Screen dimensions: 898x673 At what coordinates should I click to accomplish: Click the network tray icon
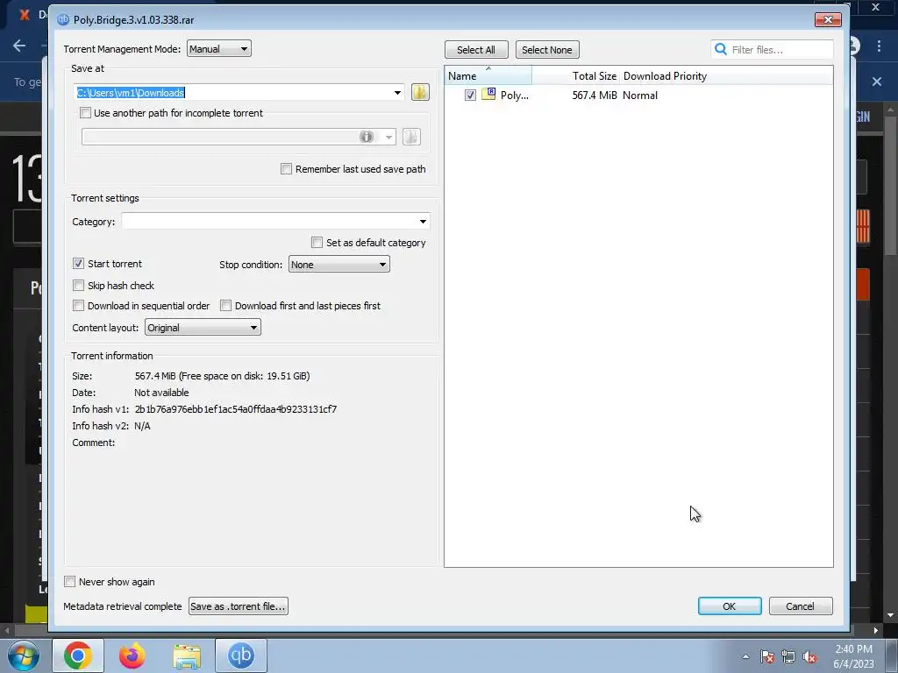788,656
